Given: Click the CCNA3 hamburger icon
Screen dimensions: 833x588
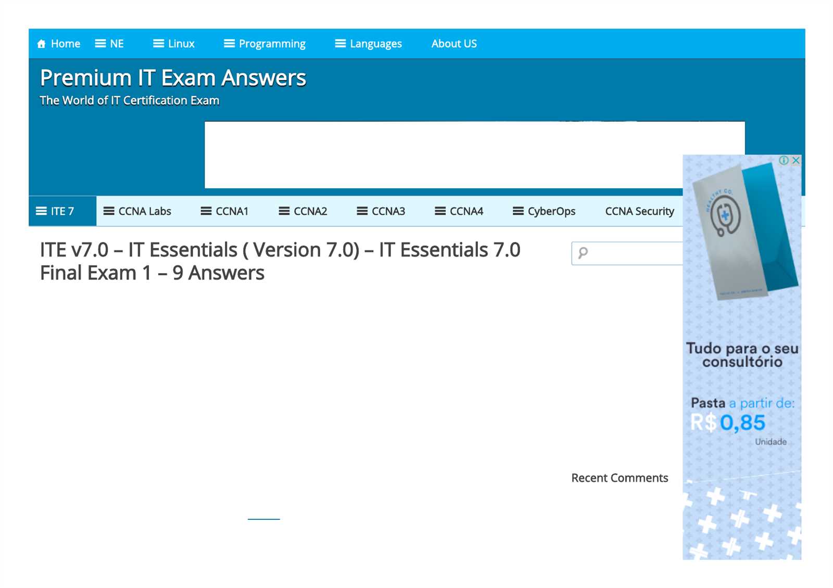Looking at the screenshot, I should [x=362, y=211].
